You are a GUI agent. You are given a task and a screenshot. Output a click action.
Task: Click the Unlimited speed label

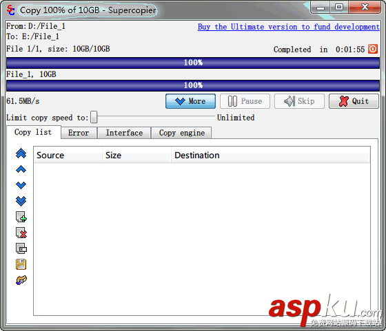point(236,118)
